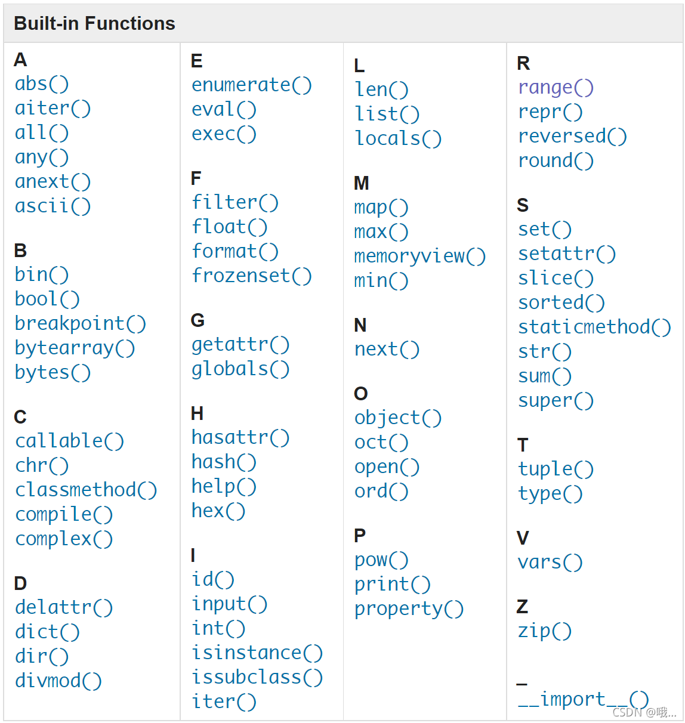This screenshot has width=685, height=723.
Task: Click the min() link
Action: [381, 281]
